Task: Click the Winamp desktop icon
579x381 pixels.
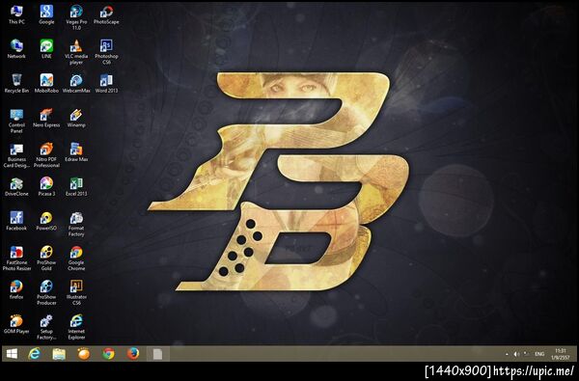Action: coord(76,118)
